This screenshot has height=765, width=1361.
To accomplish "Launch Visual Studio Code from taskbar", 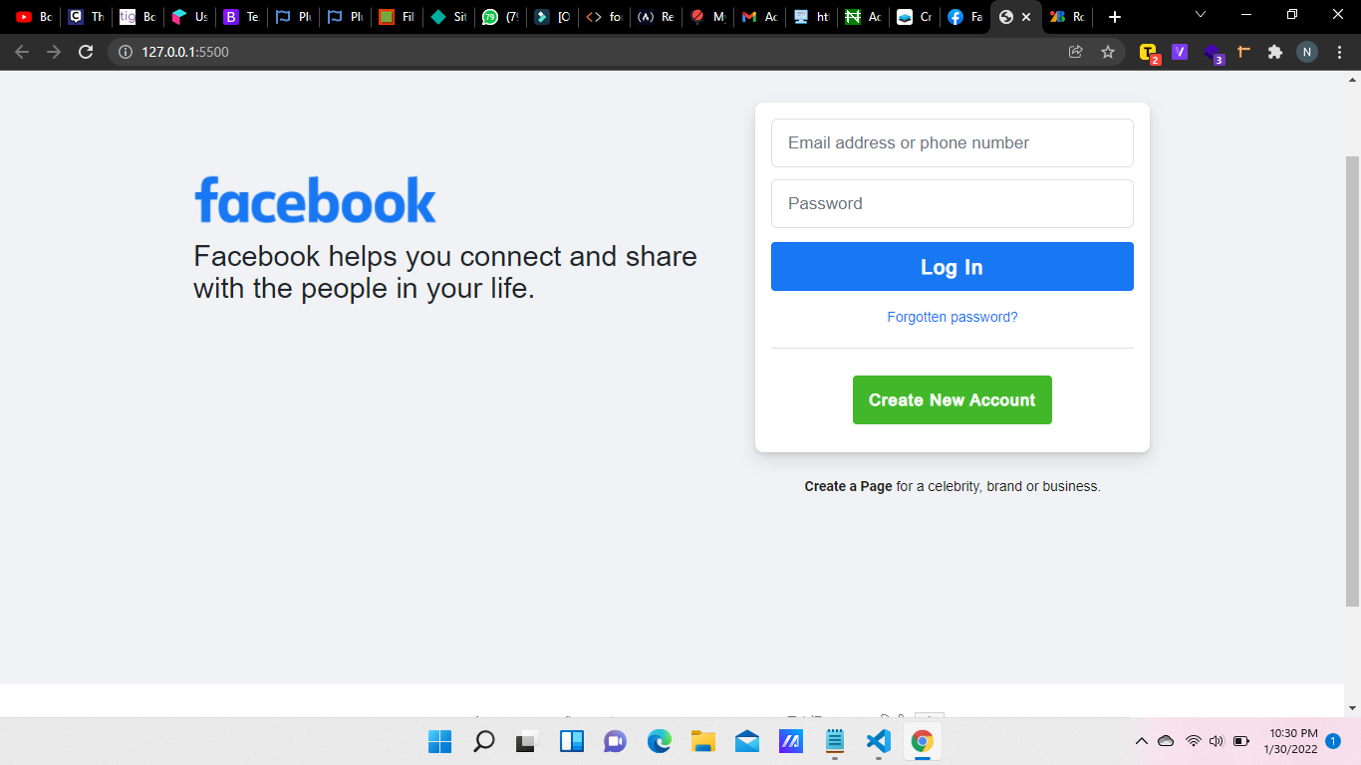I will click(878, 741).
